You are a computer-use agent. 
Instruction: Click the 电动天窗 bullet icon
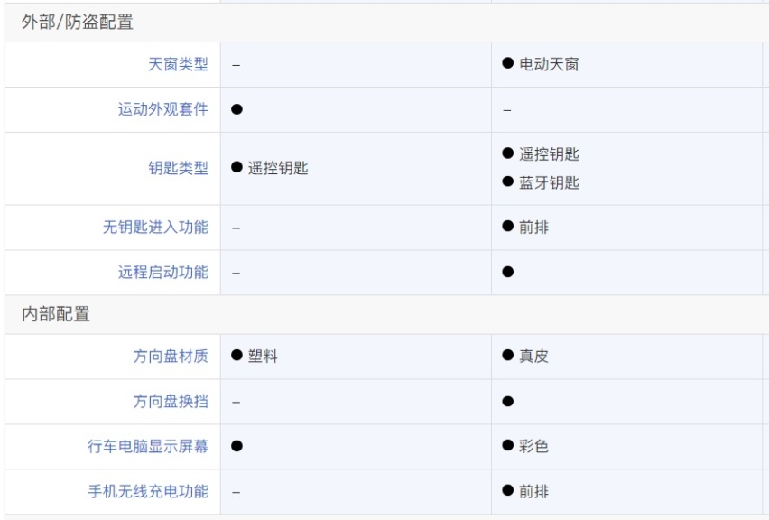[x=507, y=63]
